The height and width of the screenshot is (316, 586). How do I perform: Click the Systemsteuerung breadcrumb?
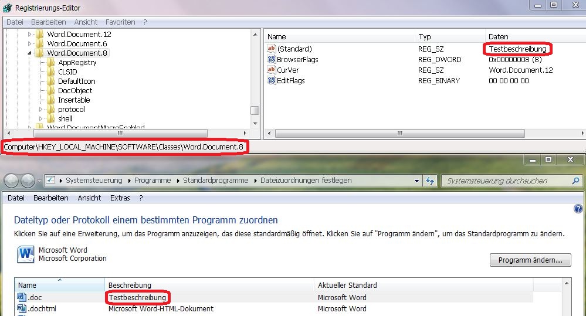point(94,181)
